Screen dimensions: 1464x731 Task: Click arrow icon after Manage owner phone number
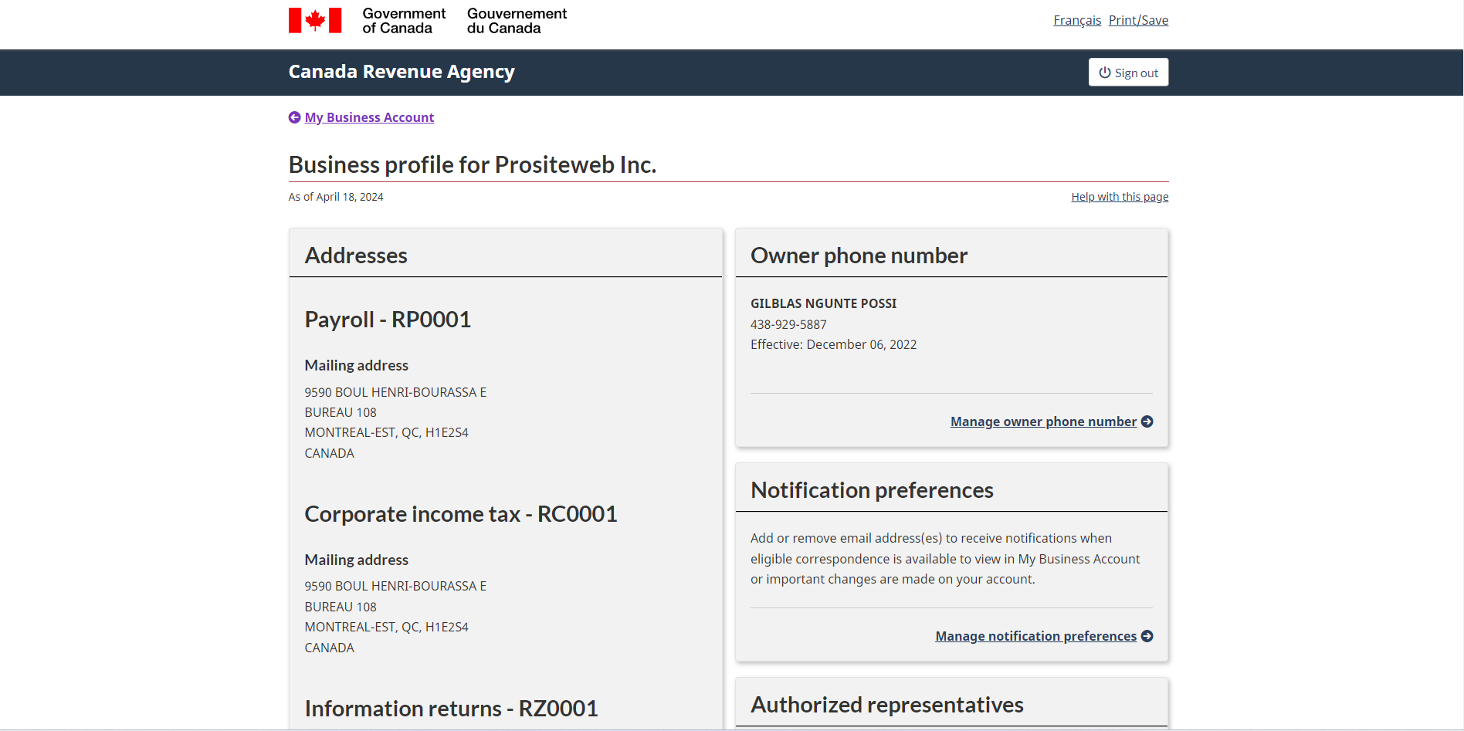coord(1147,421)
